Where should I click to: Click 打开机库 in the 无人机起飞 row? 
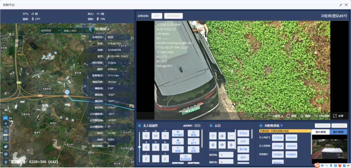(x=278, y=137)
